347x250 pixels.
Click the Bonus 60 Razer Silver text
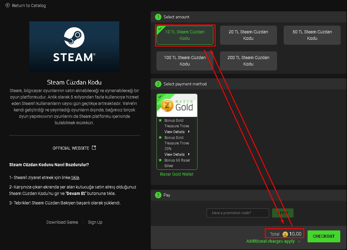coord(177,163)
